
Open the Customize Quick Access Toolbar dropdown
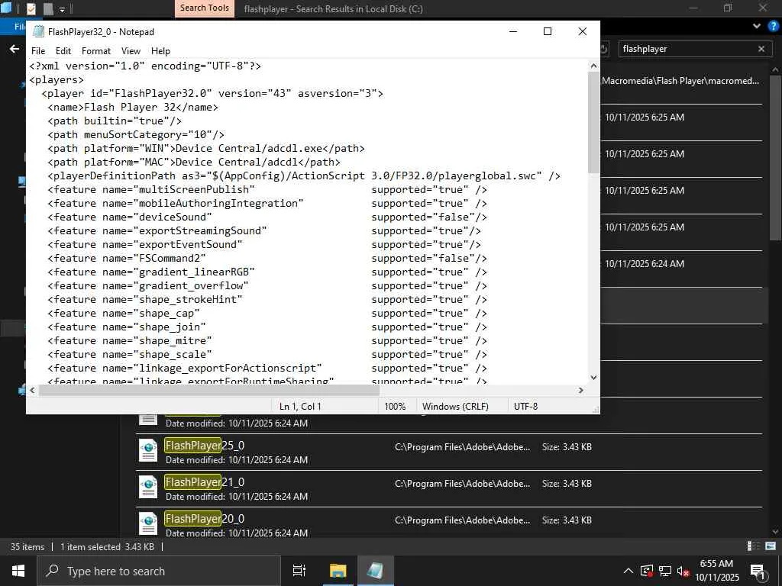coord(63,9)
